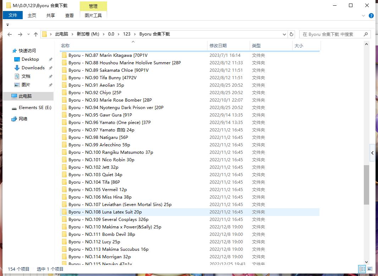The height and width of the screenshot is (276, 378).
Task: Toggle the preview pane side handle
Action: point(372,153)
